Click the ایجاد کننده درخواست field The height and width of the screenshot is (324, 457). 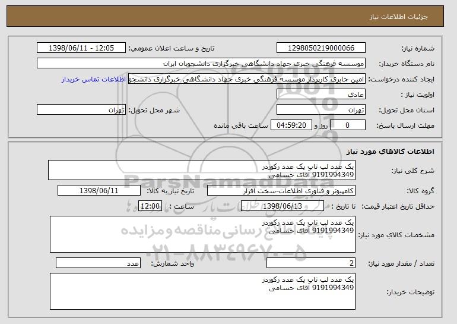[247, 79]
